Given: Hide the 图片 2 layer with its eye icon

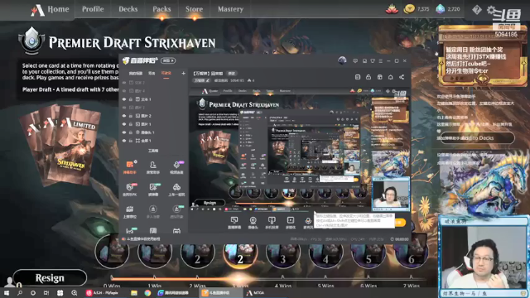Looking at the screenshot, I should 124,116.
